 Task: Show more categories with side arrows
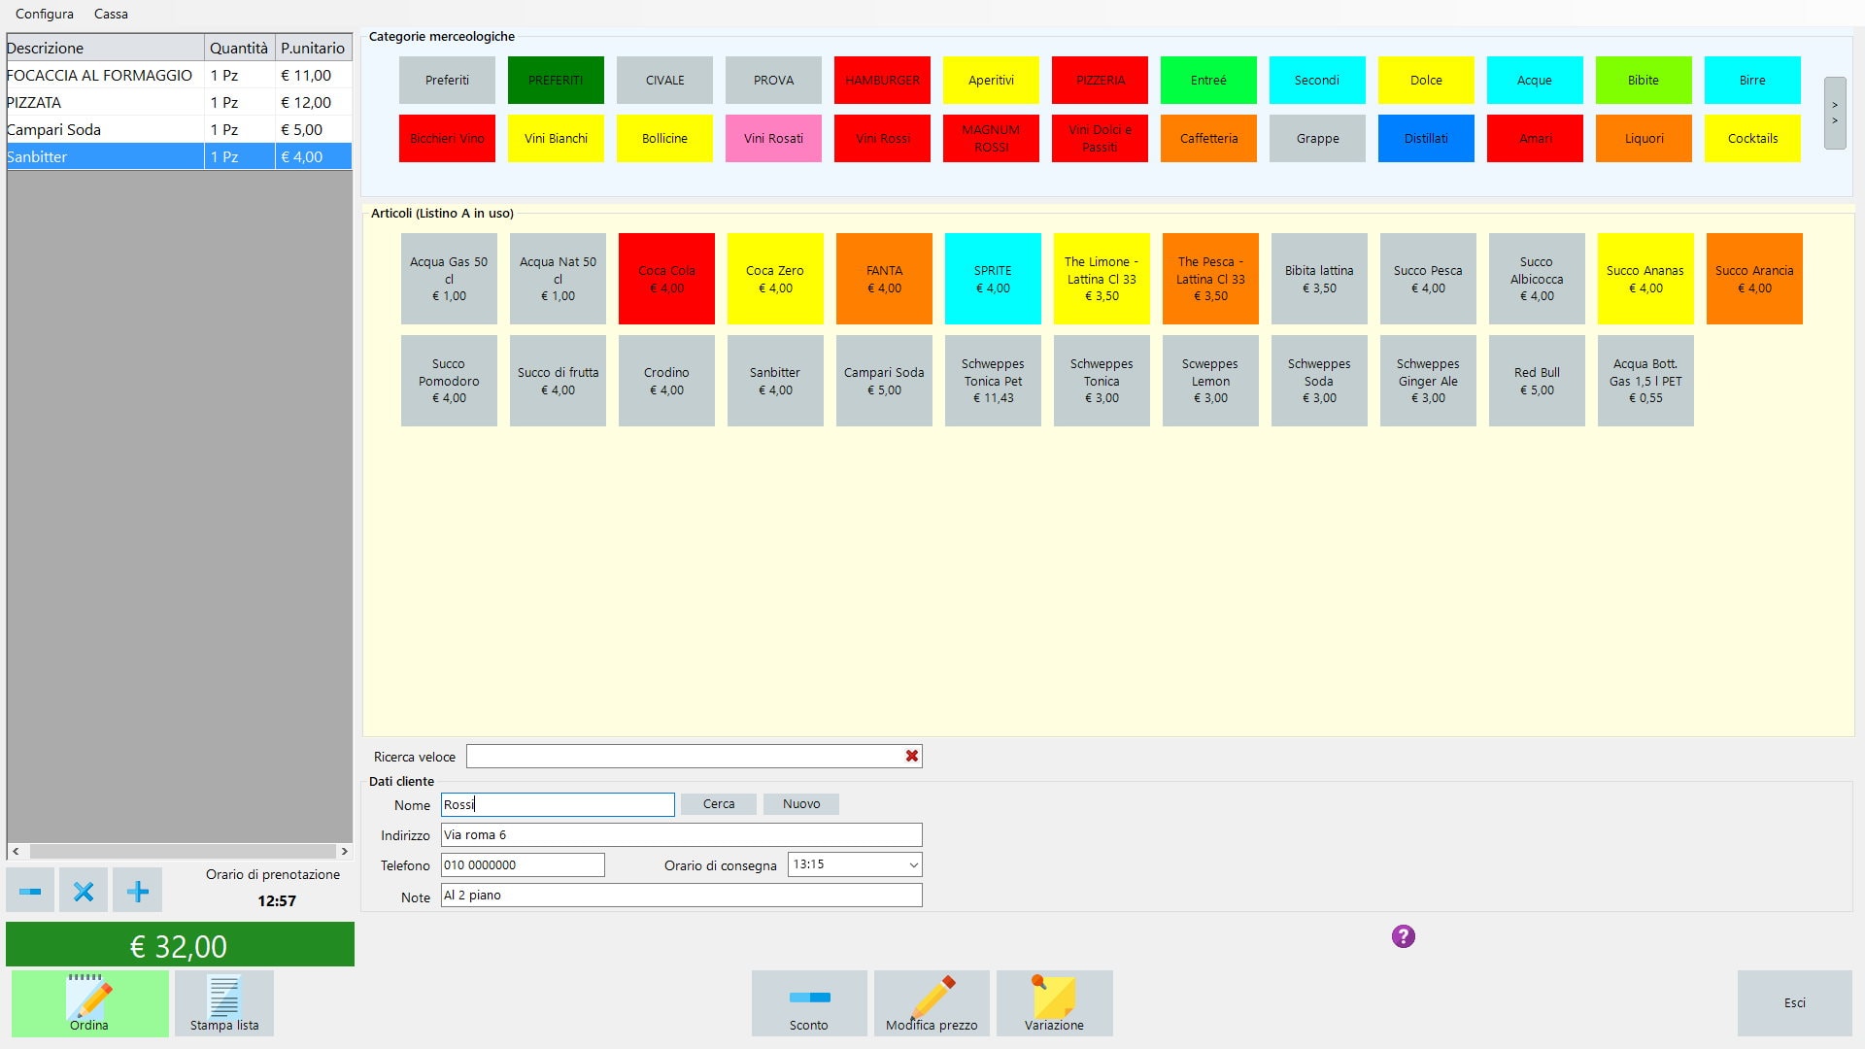tap(1835, 113)
